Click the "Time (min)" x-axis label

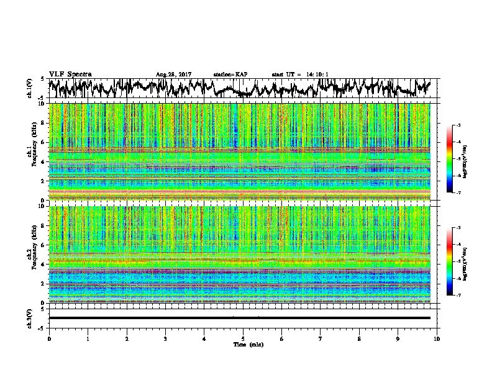point(248,345)
